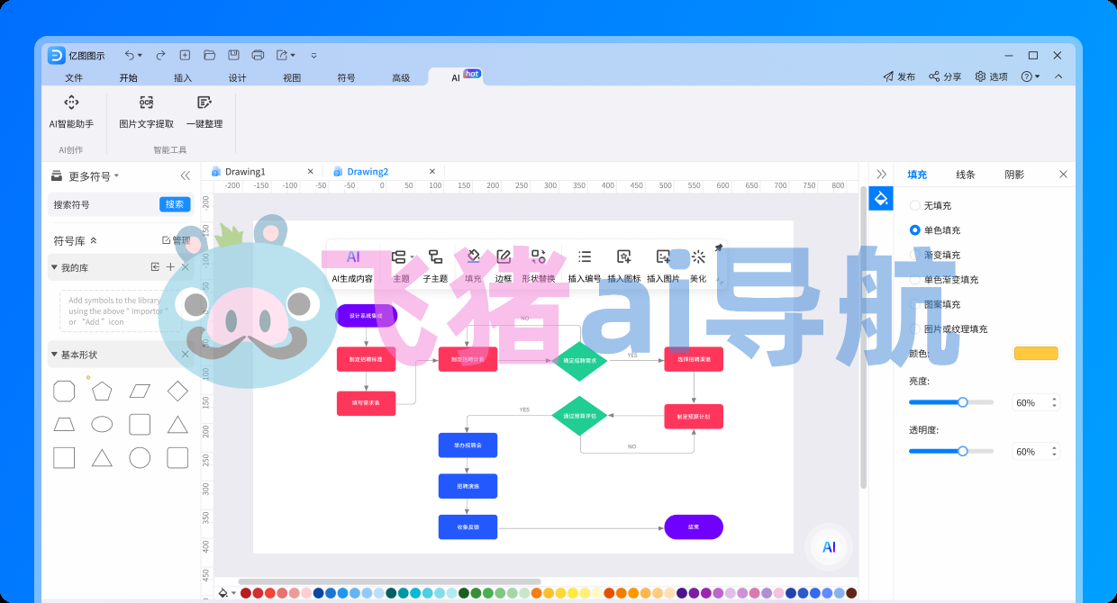Insert a picture using 插入图片
Viewport: 1117px width, 603px height.
[662, 266]
